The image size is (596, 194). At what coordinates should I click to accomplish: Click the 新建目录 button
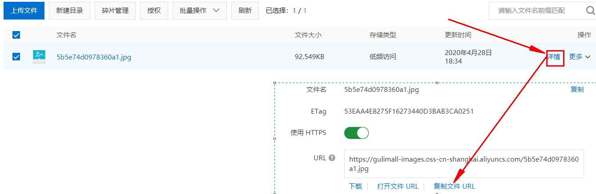[69, 11]
